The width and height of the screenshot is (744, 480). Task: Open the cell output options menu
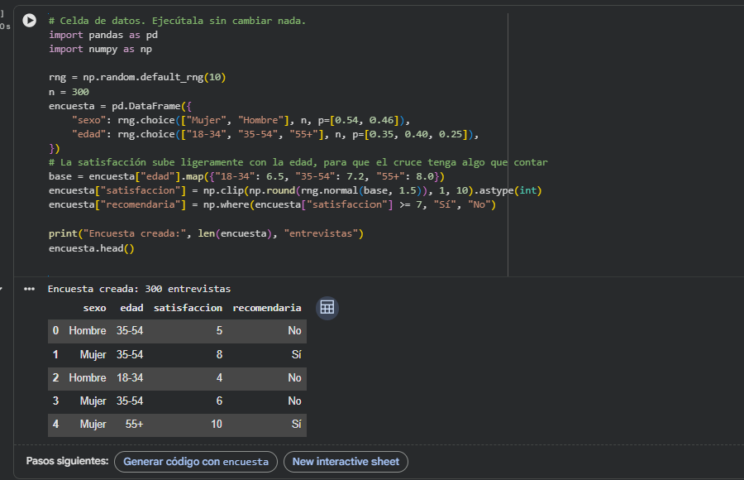coord(30,289)
